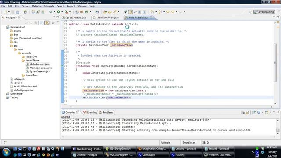Image resolution: width=281 pixels, height=158 pixels.
Task: Open the External Tools dropdown arrow
Action: [70, 12]
